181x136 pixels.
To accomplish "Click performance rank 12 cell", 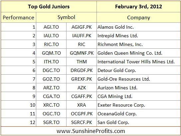I will coord(19,122).
